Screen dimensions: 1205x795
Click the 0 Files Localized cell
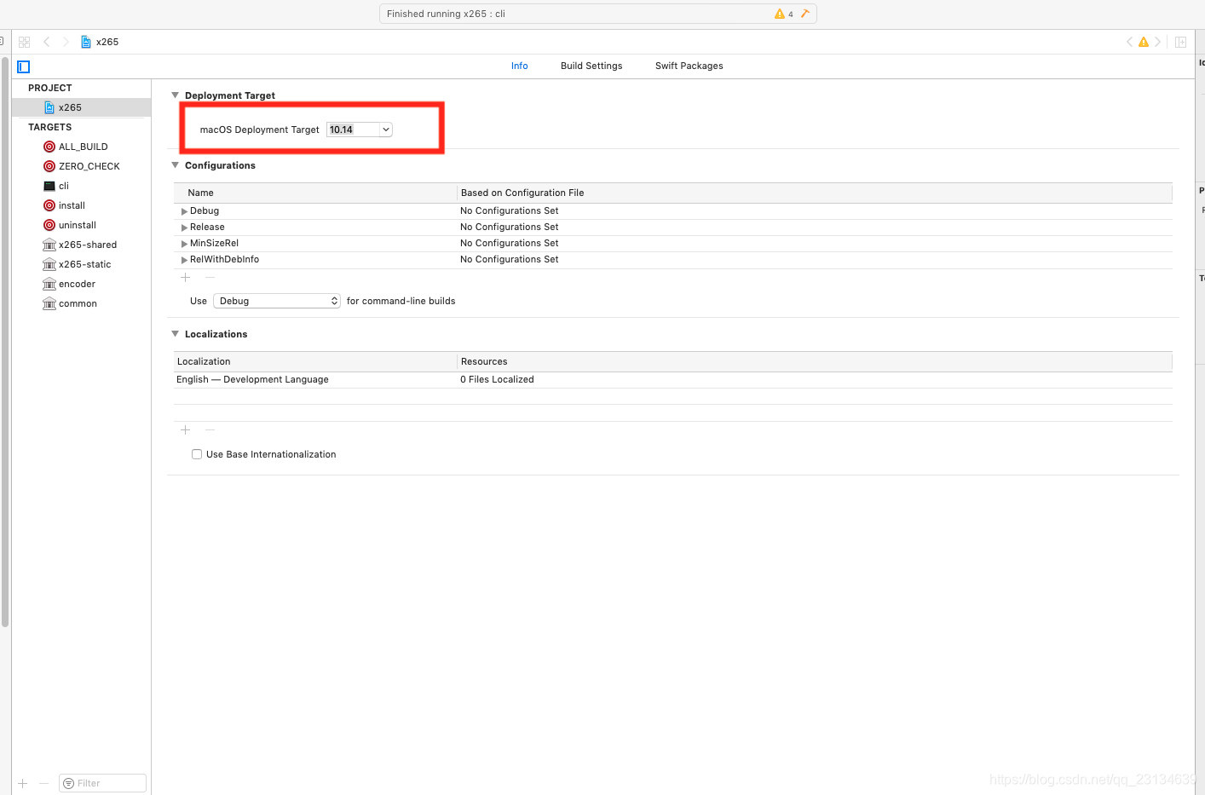coord(497,380)
